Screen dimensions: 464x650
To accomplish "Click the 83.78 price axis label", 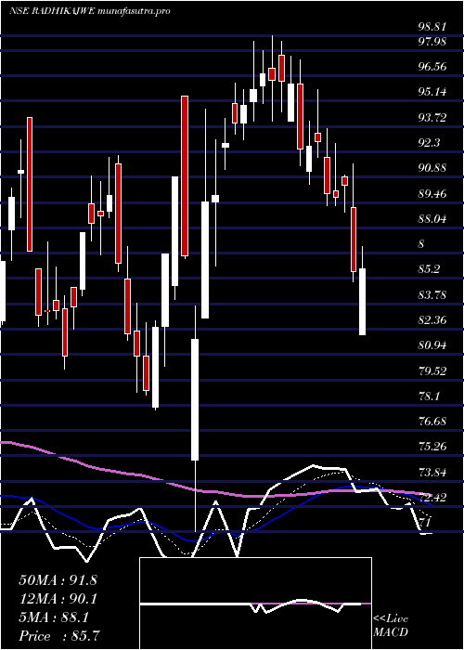I will coord(432,295).
